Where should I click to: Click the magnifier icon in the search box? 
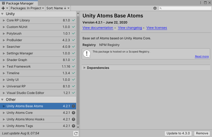[161, 8]
